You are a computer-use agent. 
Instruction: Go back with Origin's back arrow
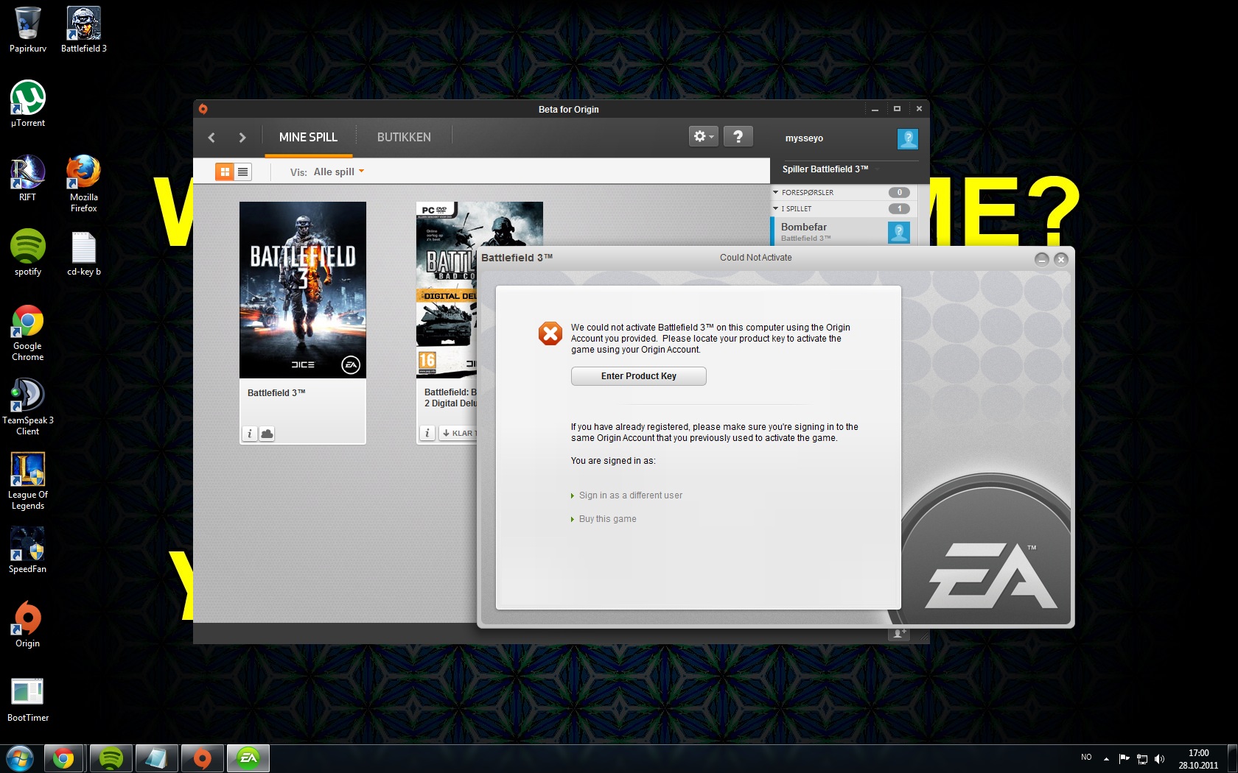point(211,138)
